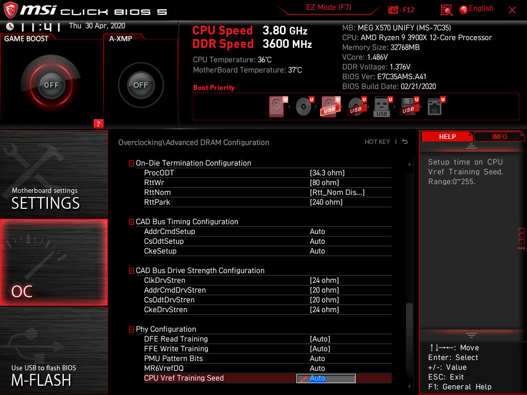This screenshot has width=527, height=395.
Task: Open the M-FLASH section
Action: (54, 351)
